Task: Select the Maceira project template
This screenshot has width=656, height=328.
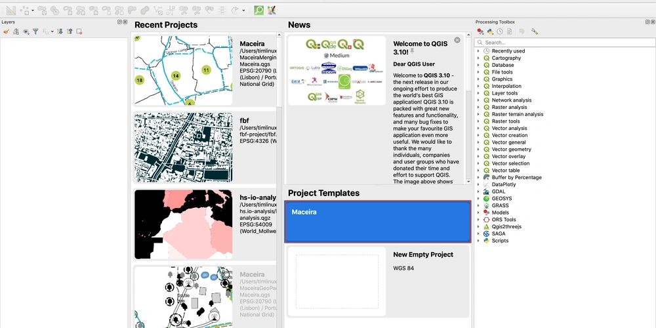Action: (378, 222)
